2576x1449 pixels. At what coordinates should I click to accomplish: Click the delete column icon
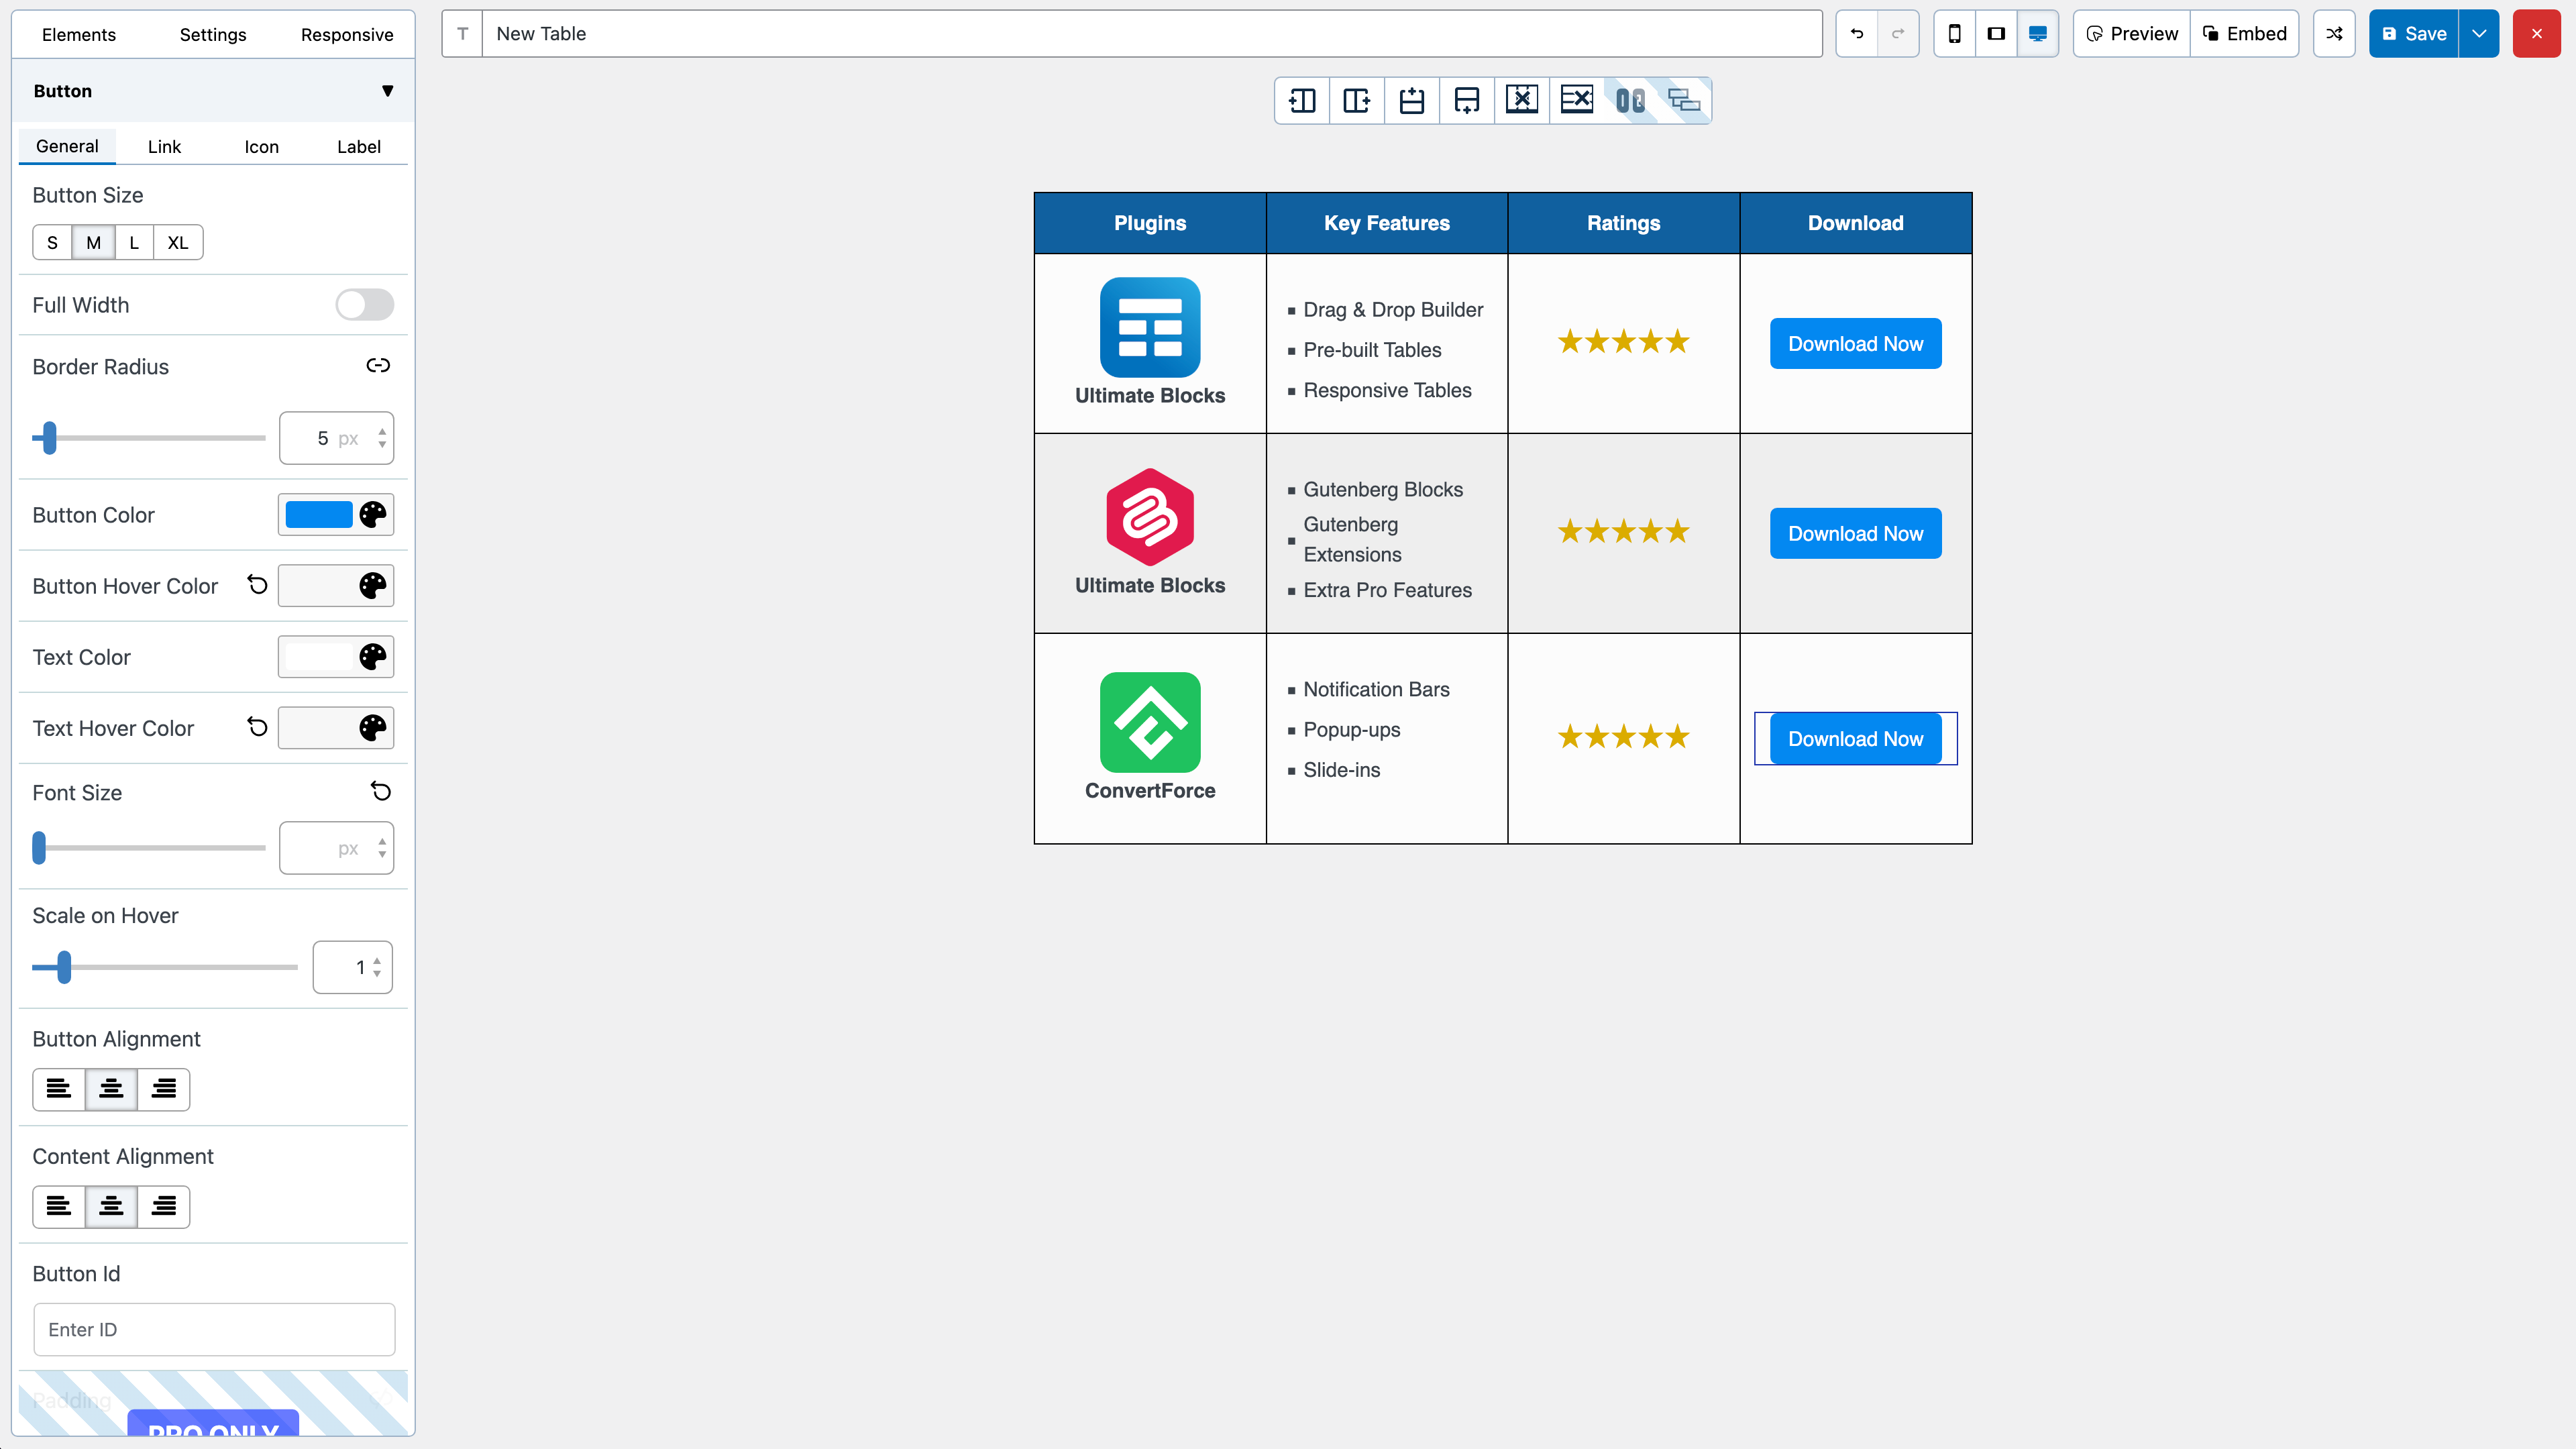pos(1521,100)
